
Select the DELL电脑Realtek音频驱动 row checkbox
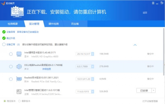(x=11, y=67)
